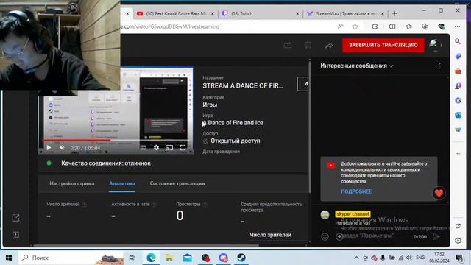Show hidden system tray icons
The image size is (471, 265).
[356, 258]
